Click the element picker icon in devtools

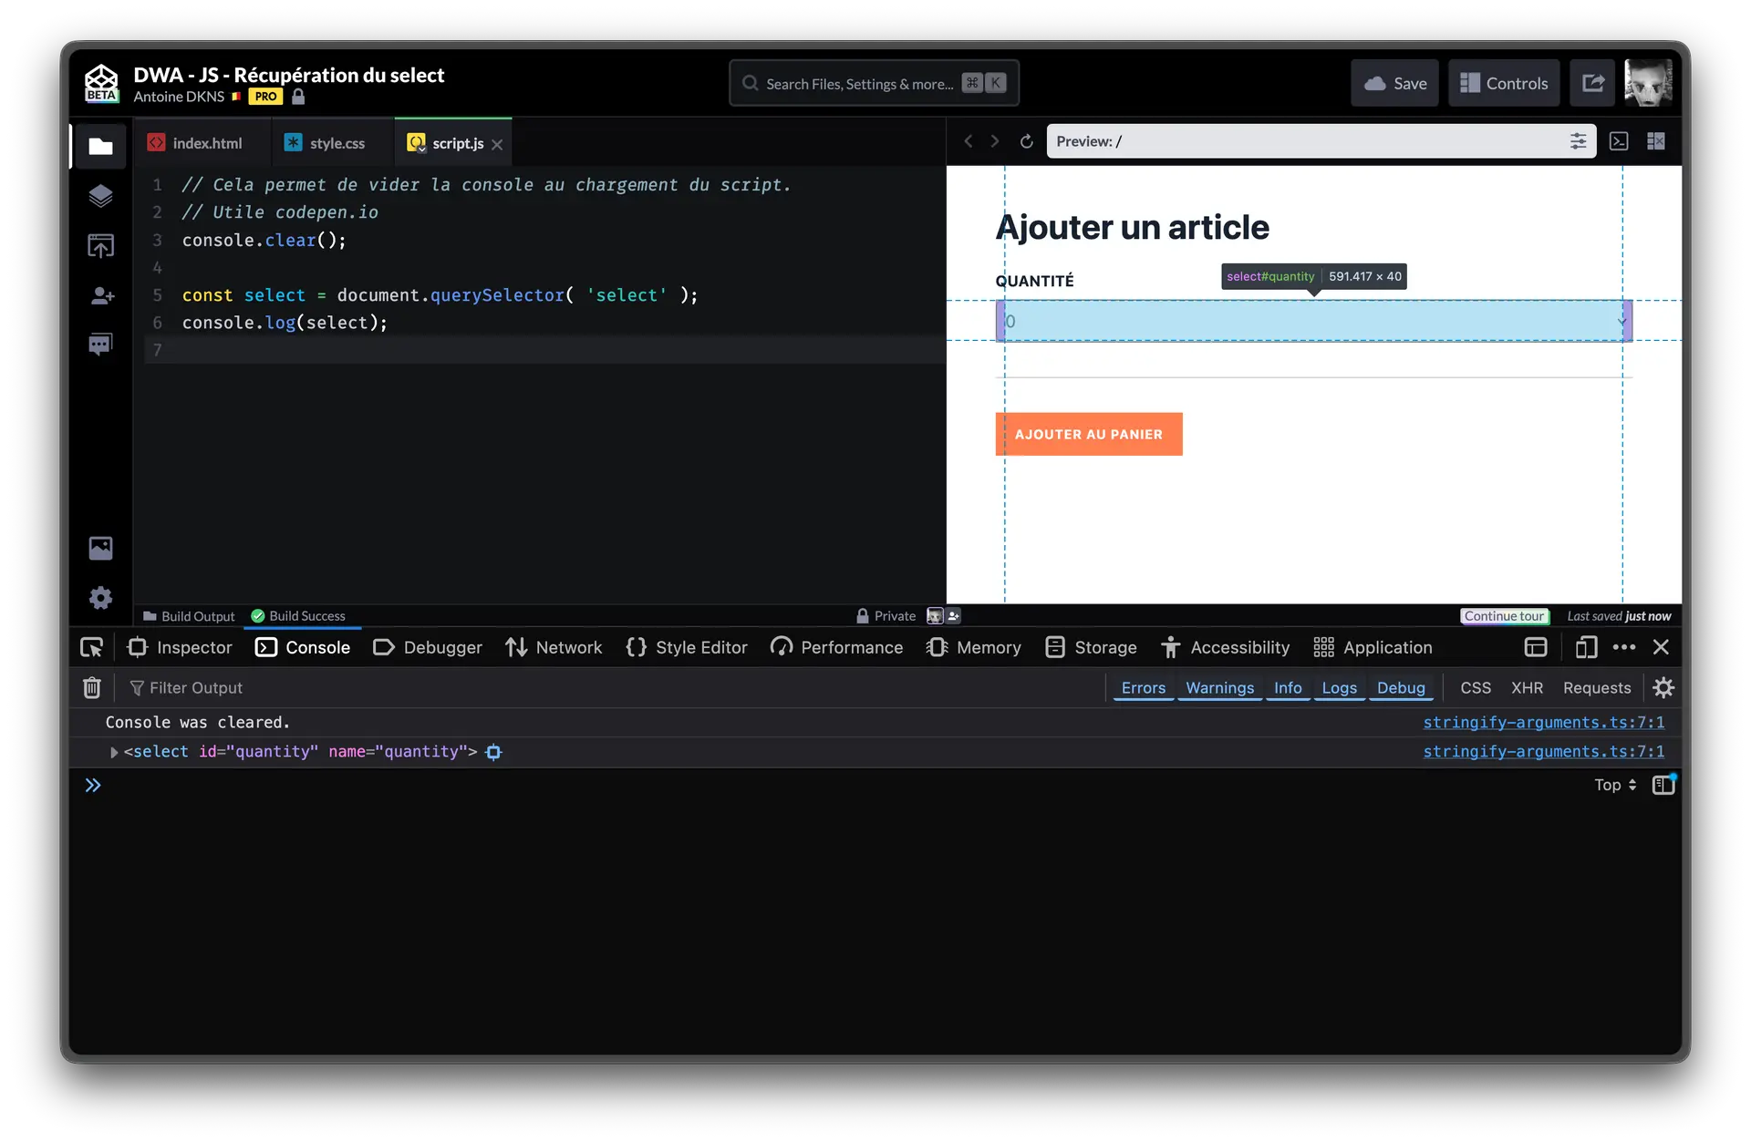tap(91, 647)
